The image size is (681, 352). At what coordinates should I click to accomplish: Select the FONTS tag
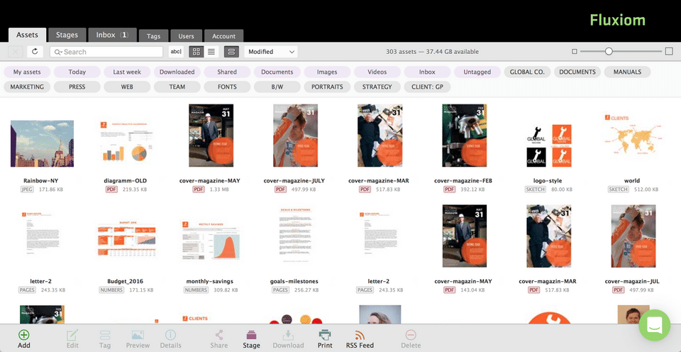point(227,87)
